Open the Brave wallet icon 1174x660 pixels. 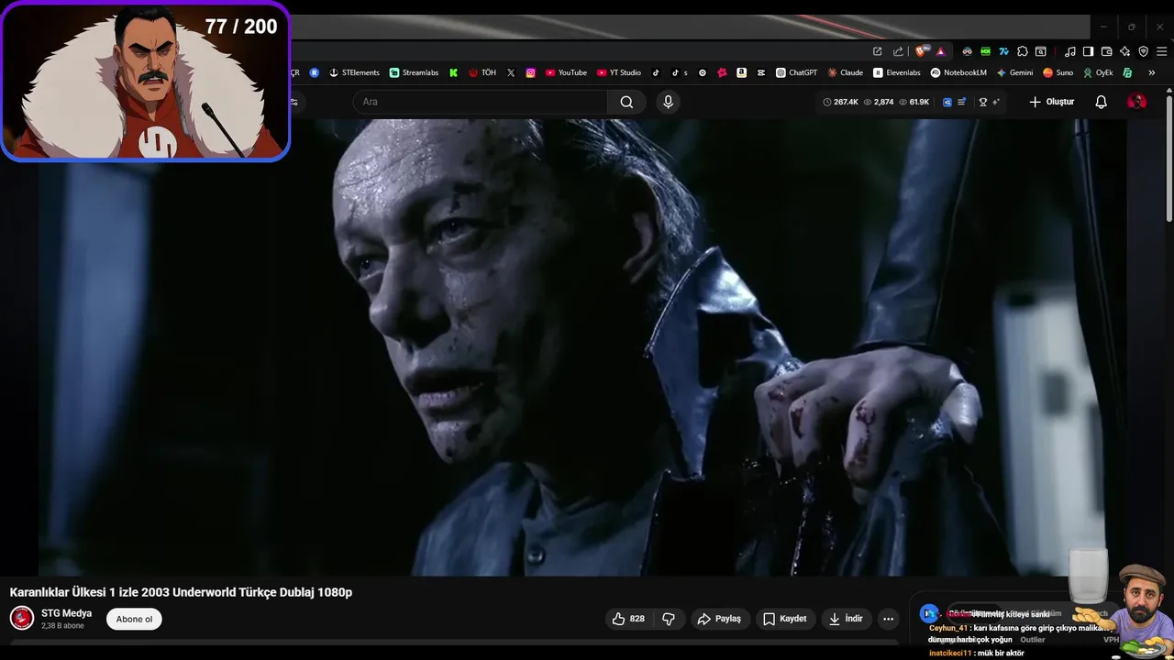[1107, 51]
